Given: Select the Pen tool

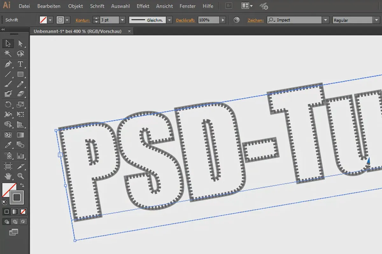Looking at the screenshot, I should (8, 64).
